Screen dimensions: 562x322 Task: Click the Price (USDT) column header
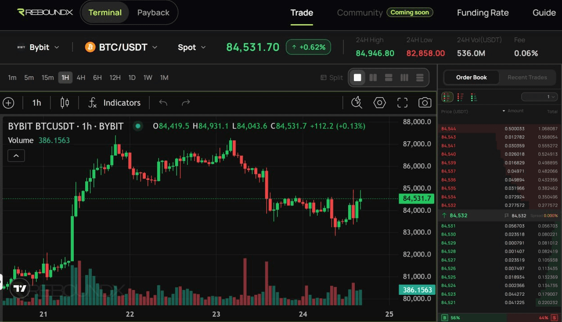454,111
